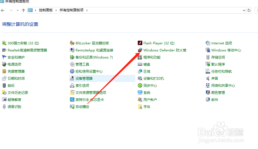This screenshot has height=149, width=258.
Task: Click the 凭据管理器 icon
Action: 4,71
